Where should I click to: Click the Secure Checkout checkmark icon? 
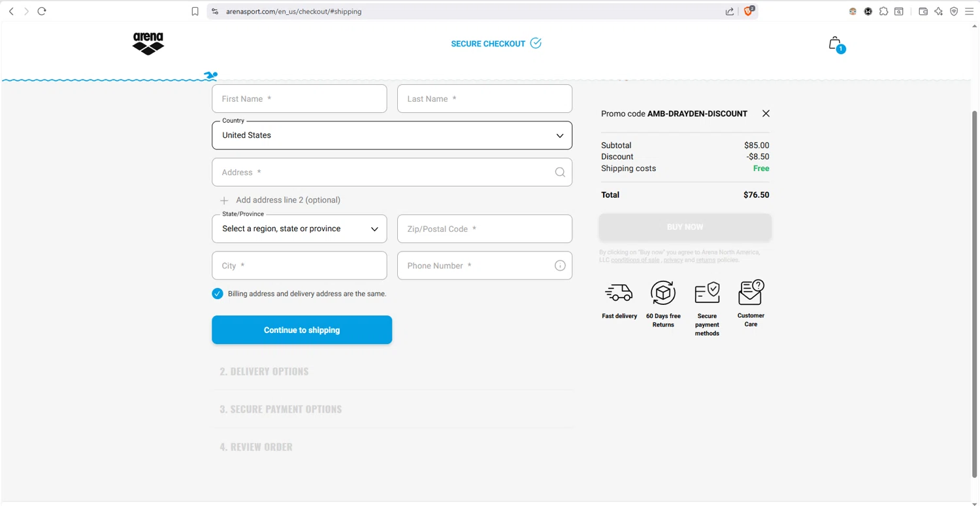(x=536, y=43)
